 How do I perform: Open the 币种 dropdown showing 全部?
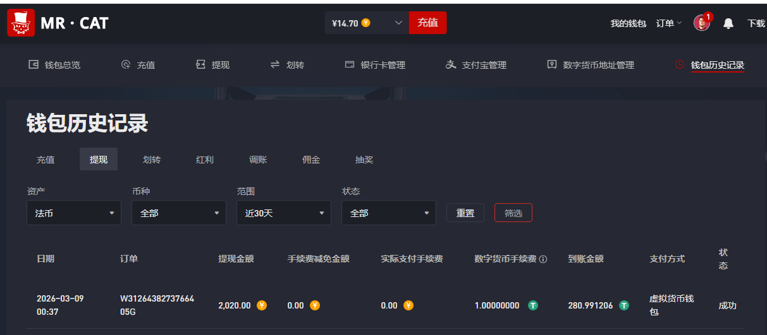tap(179, 213)
